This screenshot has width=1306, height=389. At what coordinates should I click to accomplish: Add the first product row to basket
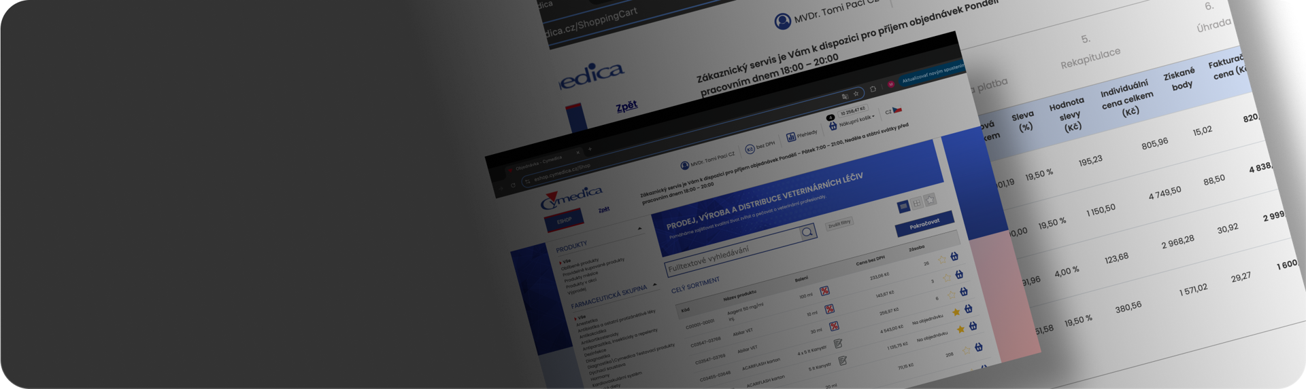point(954,257)
